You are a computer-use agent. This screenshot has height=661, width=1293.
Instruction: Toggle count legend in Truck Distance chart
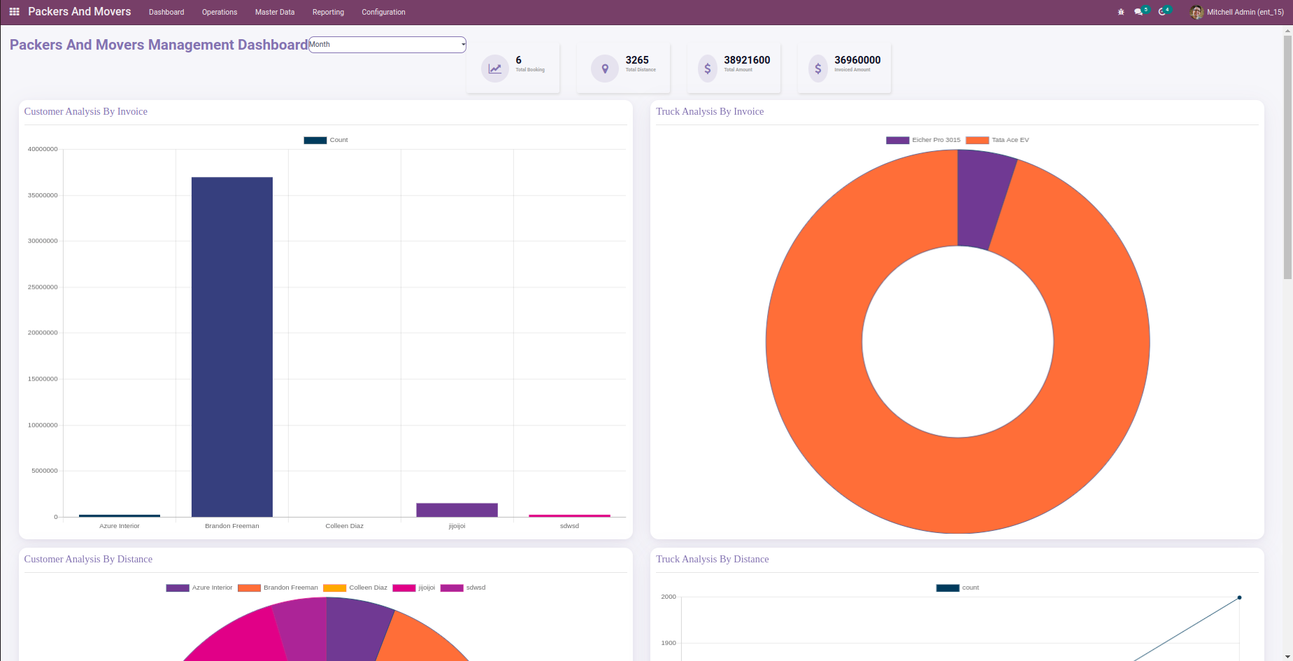(957, 588)
